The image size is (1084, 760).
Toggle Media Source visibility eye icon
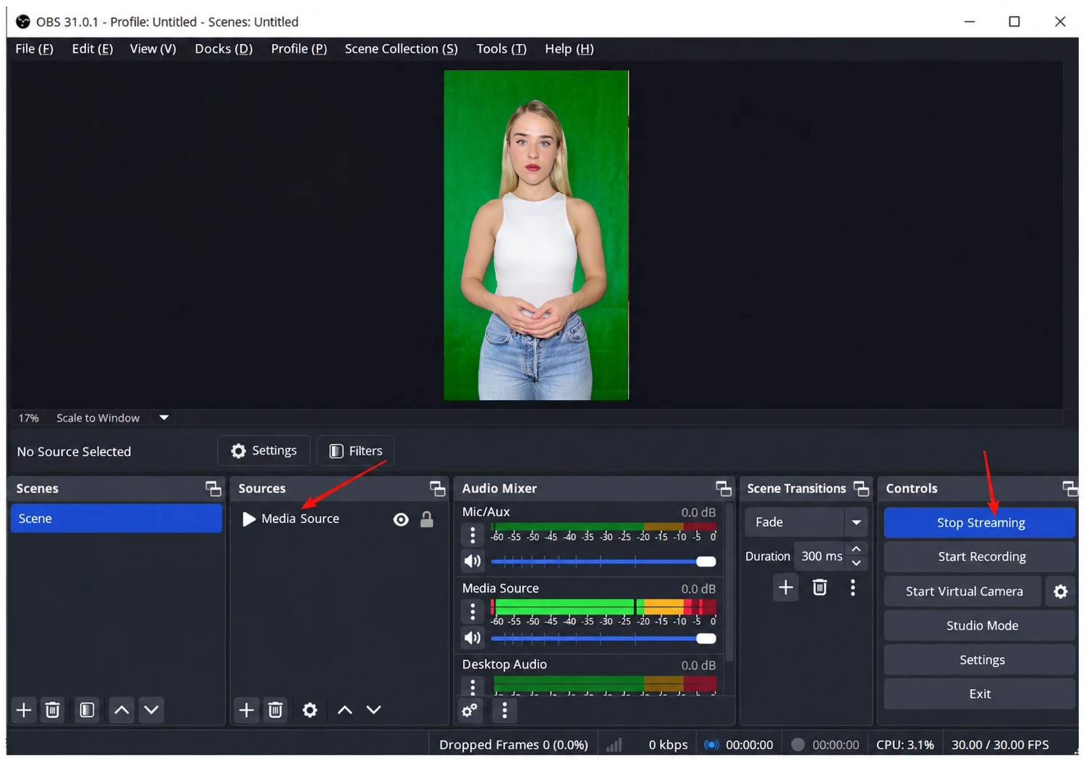click(x=401, y=520)
